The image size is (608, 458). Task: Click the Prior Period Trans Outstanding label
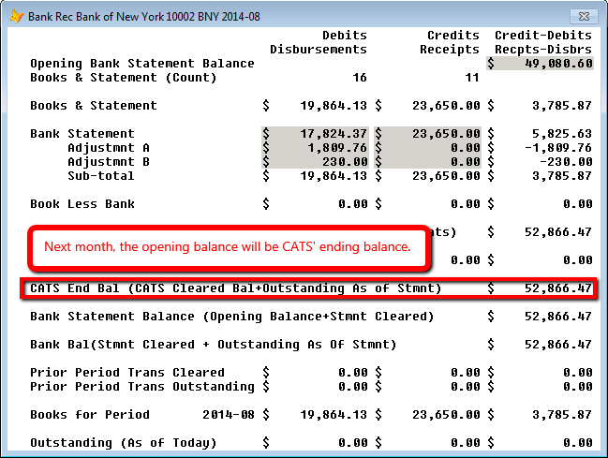[142, 386]
